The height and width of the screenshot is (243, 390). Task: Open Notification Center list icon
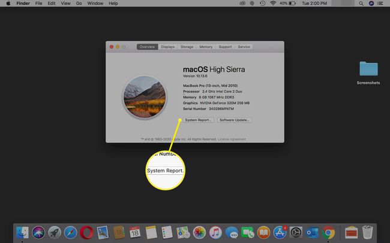pos(380,4)
